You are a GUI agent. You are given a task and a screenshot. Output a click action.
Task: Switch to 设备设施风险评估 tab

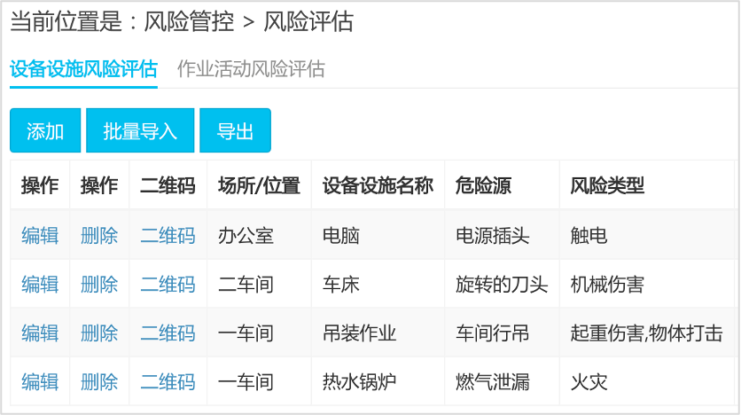coord(83,69)
